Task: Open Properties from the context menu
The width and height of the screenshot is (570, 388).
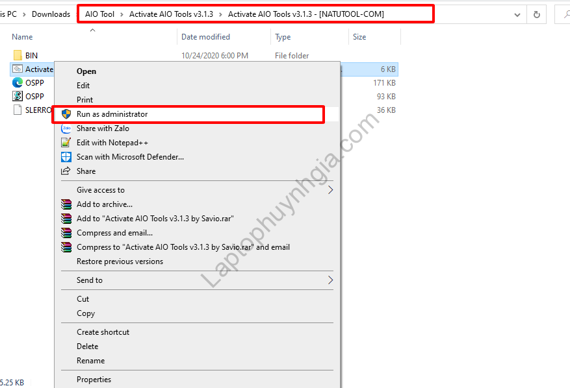Action: [94, 380]
